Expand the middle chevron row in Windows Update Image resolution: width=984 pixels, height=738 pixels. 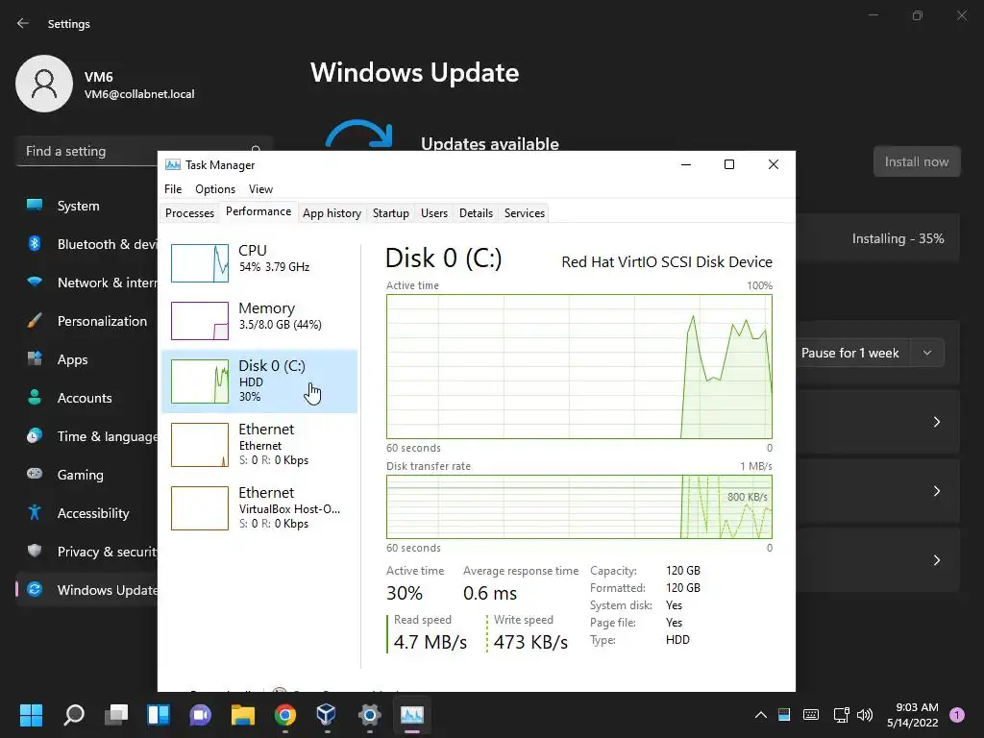point(936,491)
